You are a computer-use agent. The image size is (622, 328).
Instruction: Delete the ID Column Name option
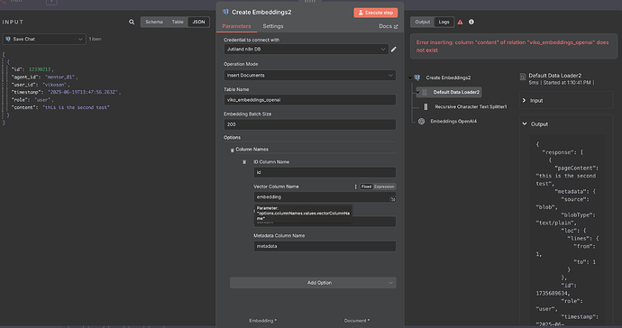pos(244,162)
